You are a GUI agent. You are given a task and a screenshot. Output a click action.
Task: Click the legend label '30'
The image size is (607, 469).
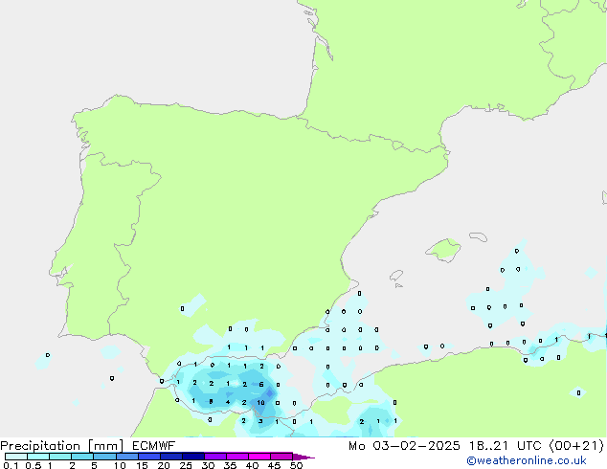click(x=208, y=465)
